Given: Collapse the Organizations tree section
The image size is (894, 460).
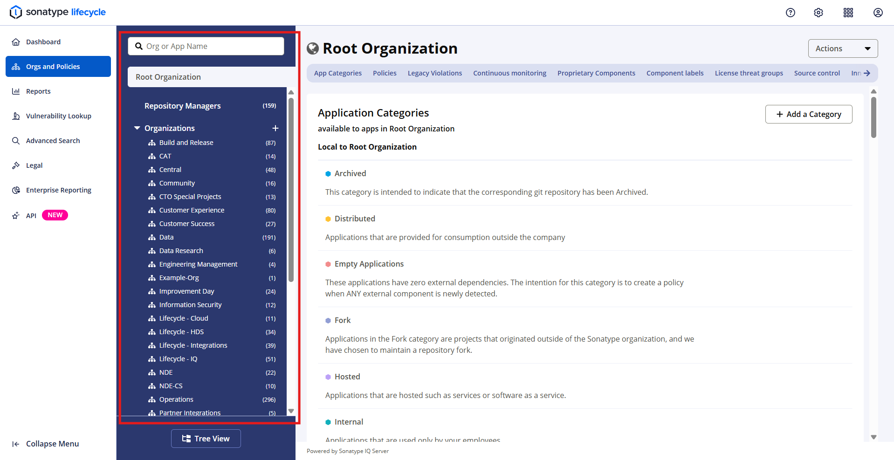Looking at the screenshot, I should (137, 128).
